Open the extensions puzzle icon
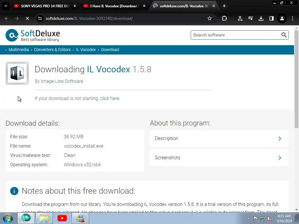This screenshot has width=299, height=224. coord(224,18)
